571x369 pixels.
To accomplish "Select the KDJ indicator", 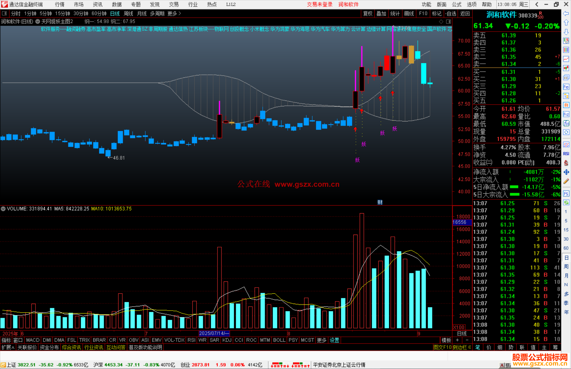I will [227, 340].
